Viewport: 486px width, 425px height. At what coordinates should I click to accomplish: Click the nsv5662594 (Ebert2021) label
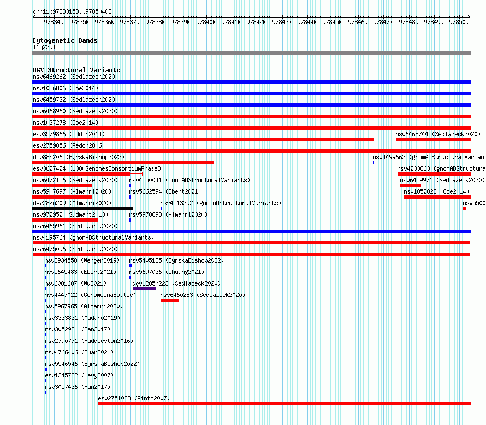pyautogui.click(x=165, y=191)
